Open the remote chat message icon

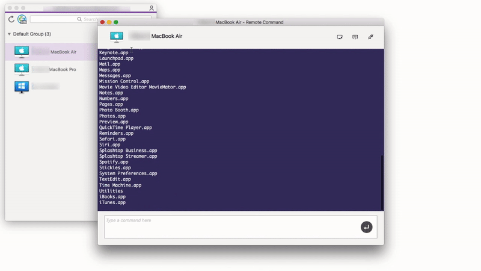(355, 37)
